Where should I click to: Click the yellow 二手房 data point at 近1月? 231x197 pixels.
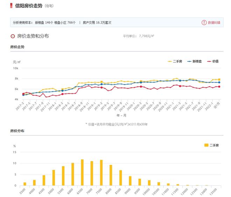219,80
